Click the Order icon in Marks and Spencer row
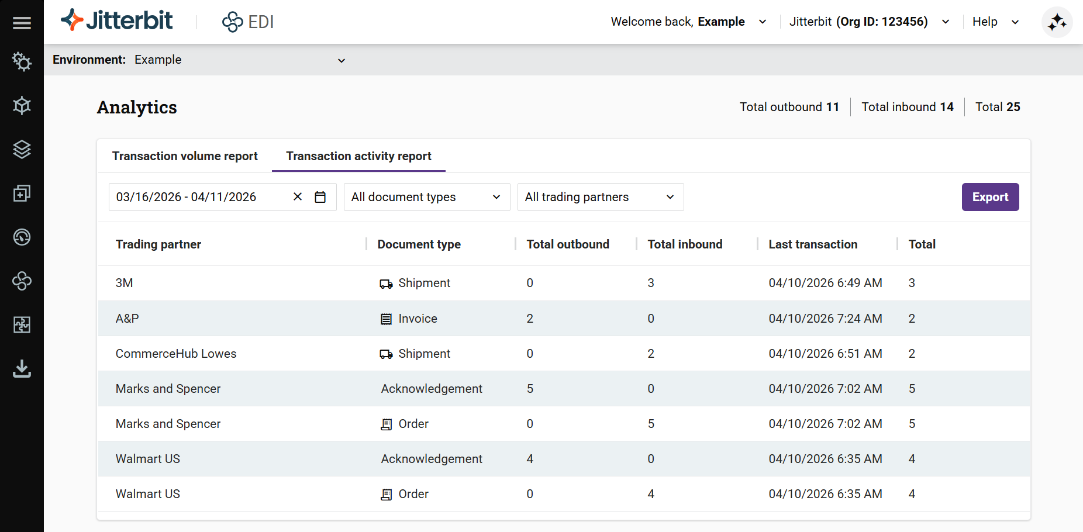1083x532 pixels. click(x=386, y=424)
